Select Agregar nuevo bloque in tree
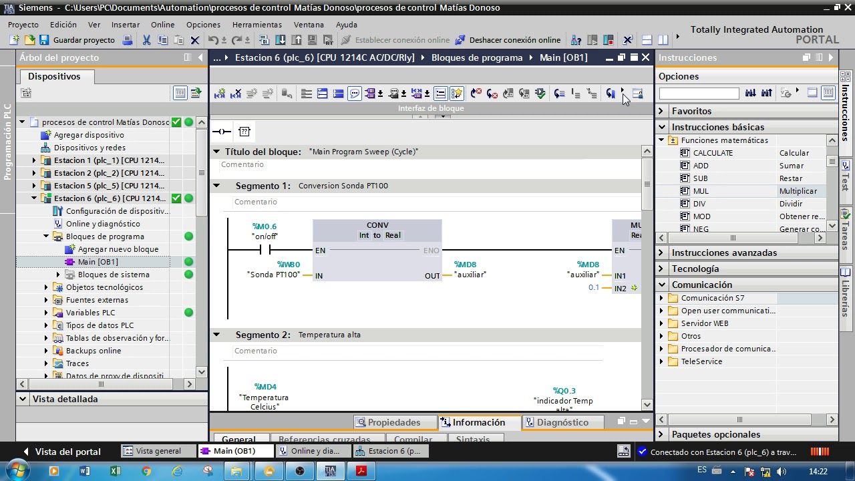This screenshot has height=481, width=855. coord(118,249)
